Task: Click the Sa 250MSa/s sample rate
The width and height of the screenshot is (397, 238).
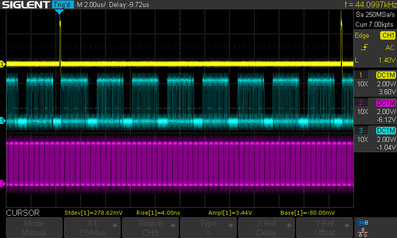Action: tap(375, 14)
